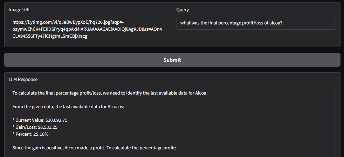344x157 pixels.
Task: Click the line starting with To calculate the final
Action: (x=110, y=93)
